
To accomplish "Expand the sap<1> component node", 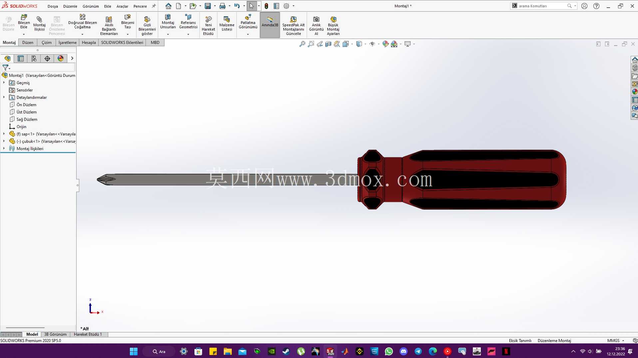I will pyautogui.click(x=4, y=134).
